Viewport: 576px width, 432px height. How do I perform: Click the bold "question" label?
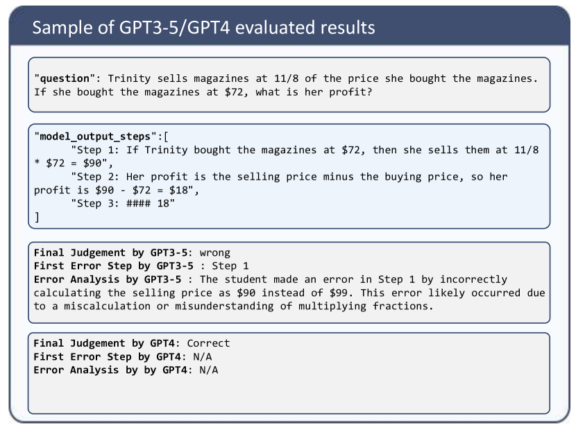pyautogui.click(x=65, y=78)
